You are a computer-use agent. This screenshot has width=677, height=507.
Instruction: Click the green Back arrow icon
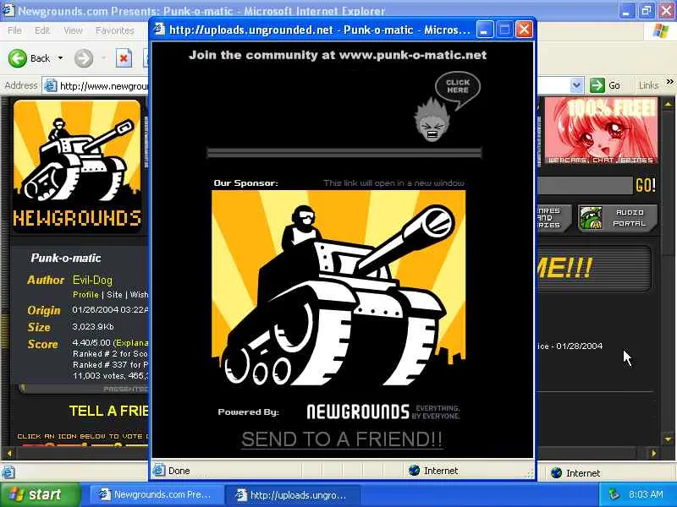point(18,58)
